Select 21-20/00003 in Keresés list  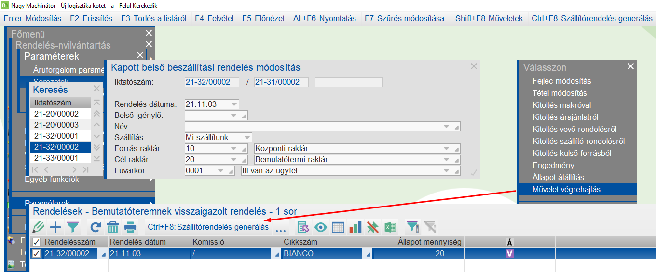pos(60,125)
